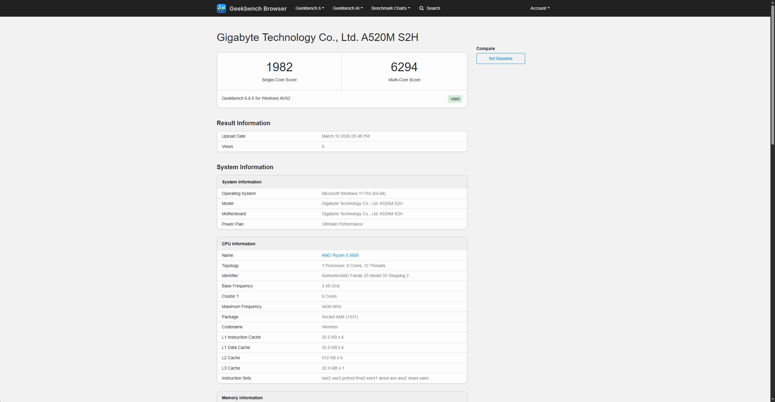Viewport: 775px width, 402px height.
Task: Open the Geekbench AI dropdown
Action: (347, 8)
